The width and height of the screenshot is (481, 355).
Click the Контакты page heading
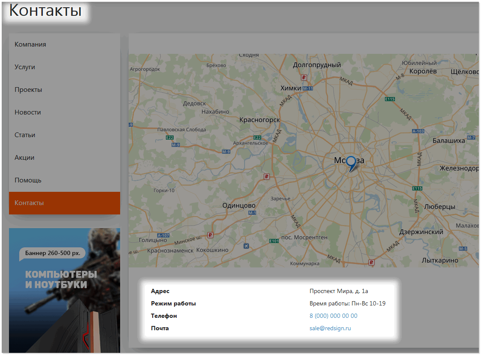(45, 10)
